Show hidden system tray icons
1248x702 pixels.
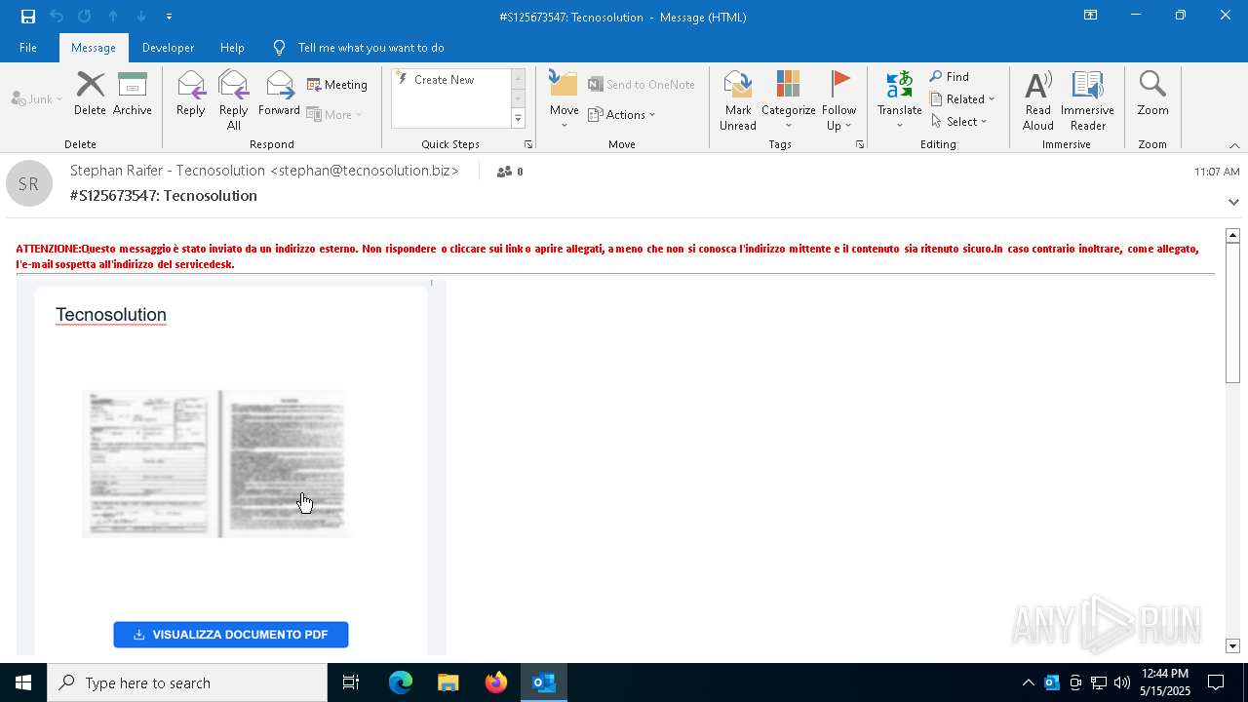pos(1028,682)
